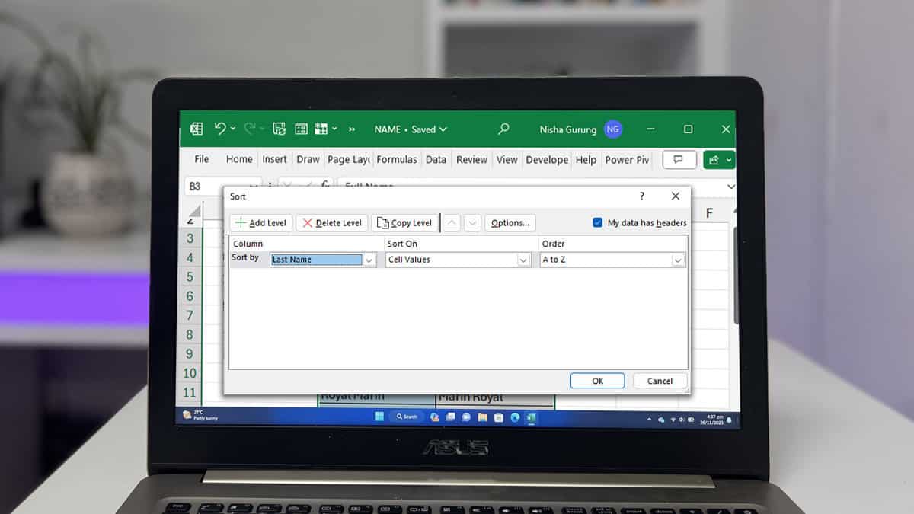Click the search magnifier icon

point(503,129)
